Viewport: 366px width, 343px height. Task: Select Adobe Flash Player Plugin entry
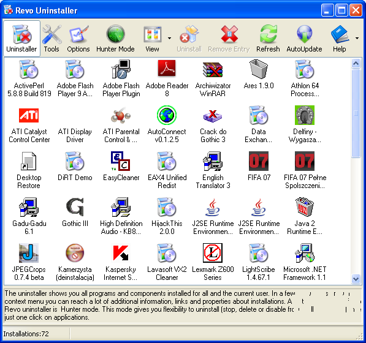tap(121, 78)
